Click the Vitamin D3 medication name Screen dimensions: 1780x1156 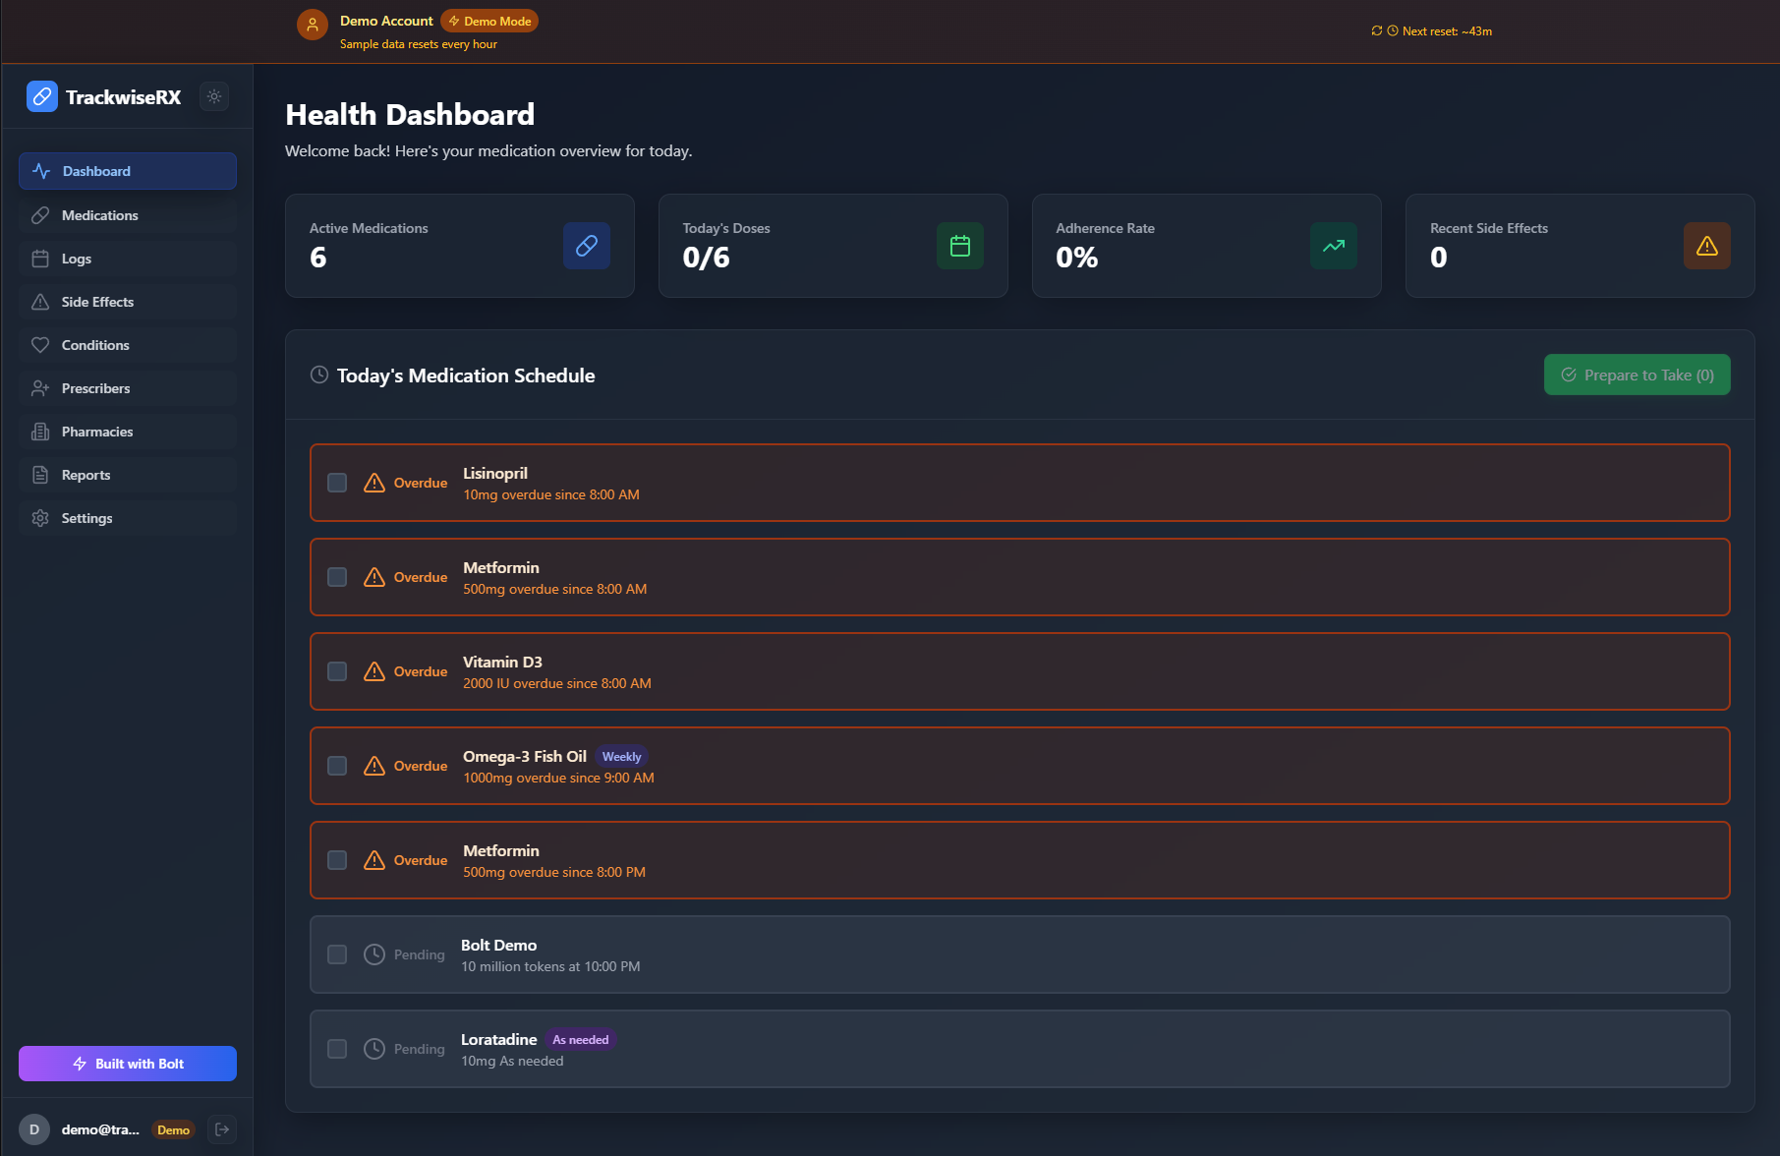(x=502, y=662)
